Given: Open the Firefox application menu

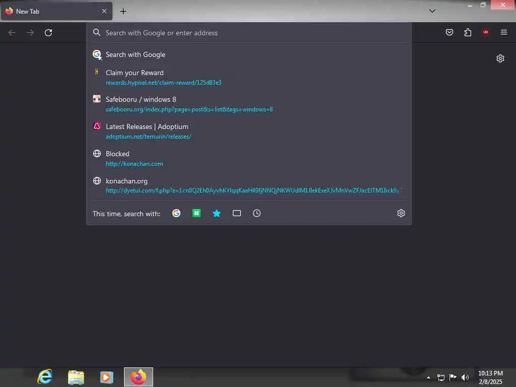Looking at the screenshot, I should (503, 32).
